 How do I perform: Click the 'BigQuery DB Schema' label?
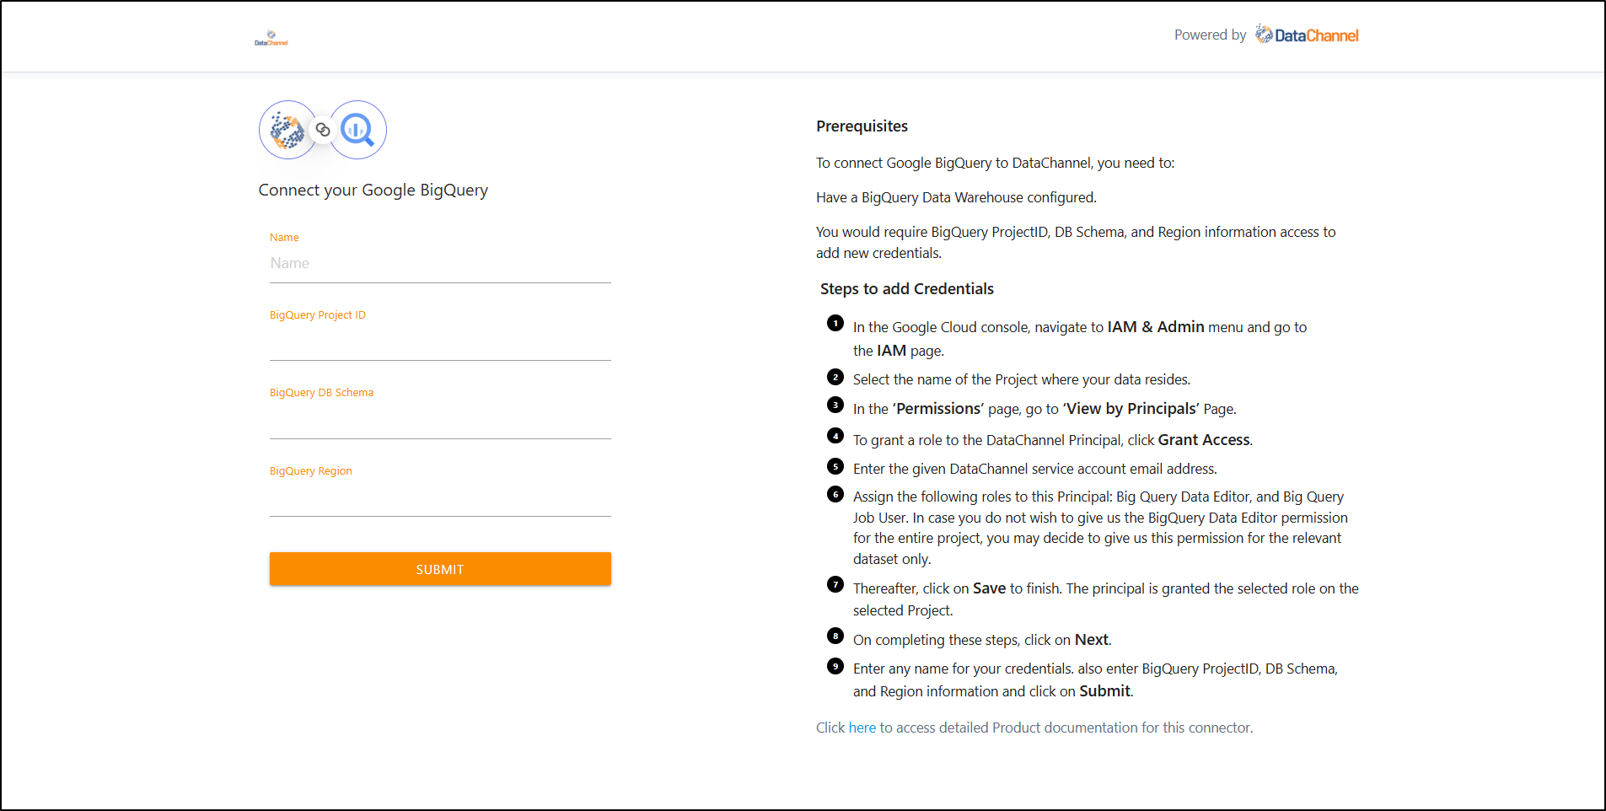point(321,393)
